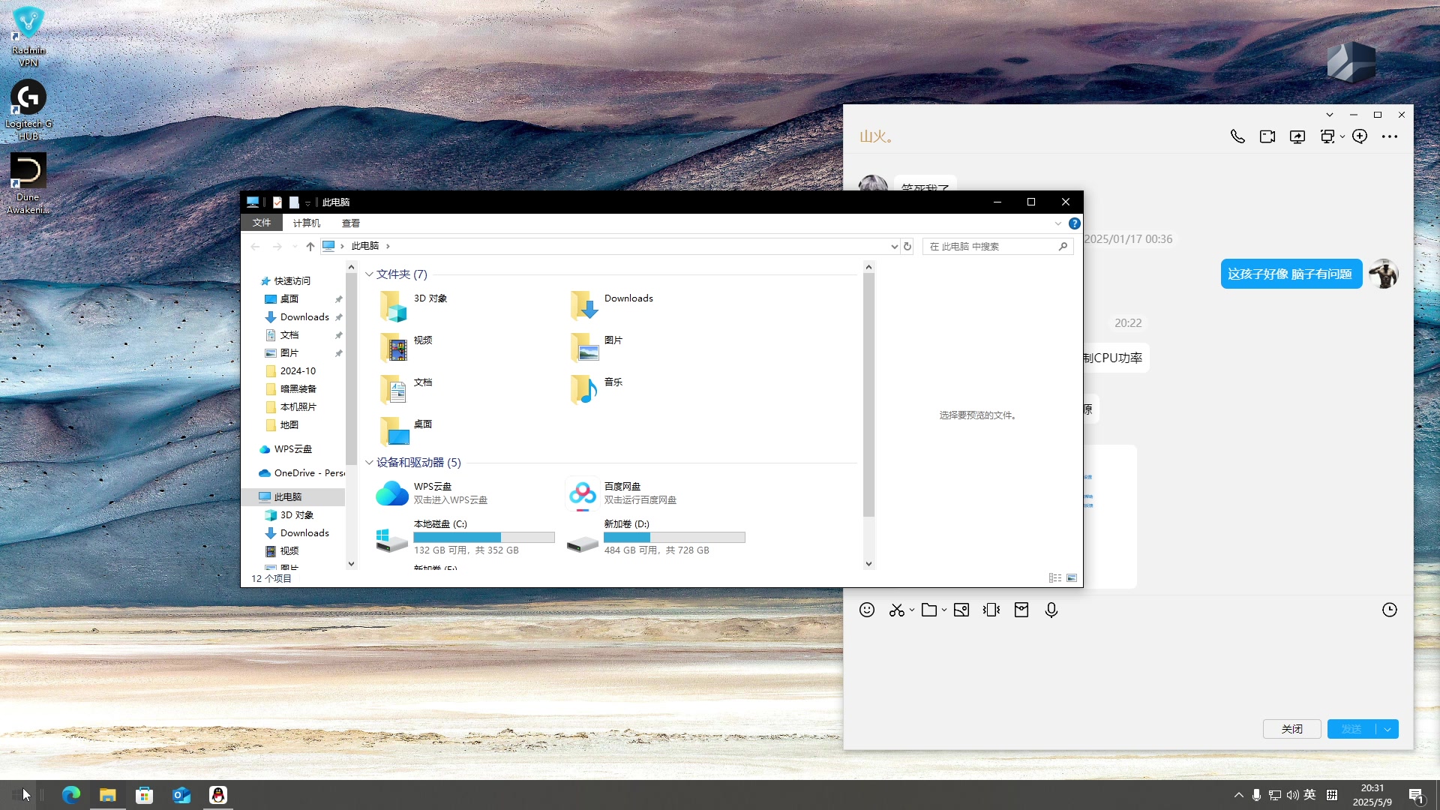Open the 查看 ribbon tab

click(351, 223)
